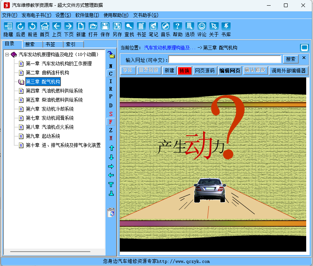Collapse the 汽车发动机原理构造及电控 tree root
Screen dimensions: 313x266
7,54
